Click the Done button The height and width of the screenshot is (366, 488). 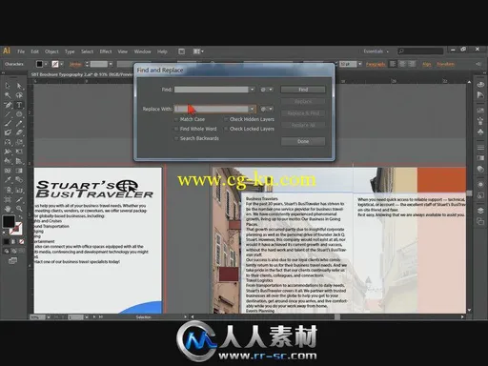303,141
